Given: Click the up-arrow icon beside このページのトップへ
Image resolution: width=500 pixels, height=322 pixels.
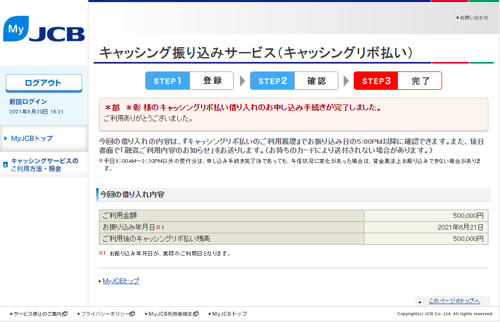Looking at the screenshot, I should point(419,302).
